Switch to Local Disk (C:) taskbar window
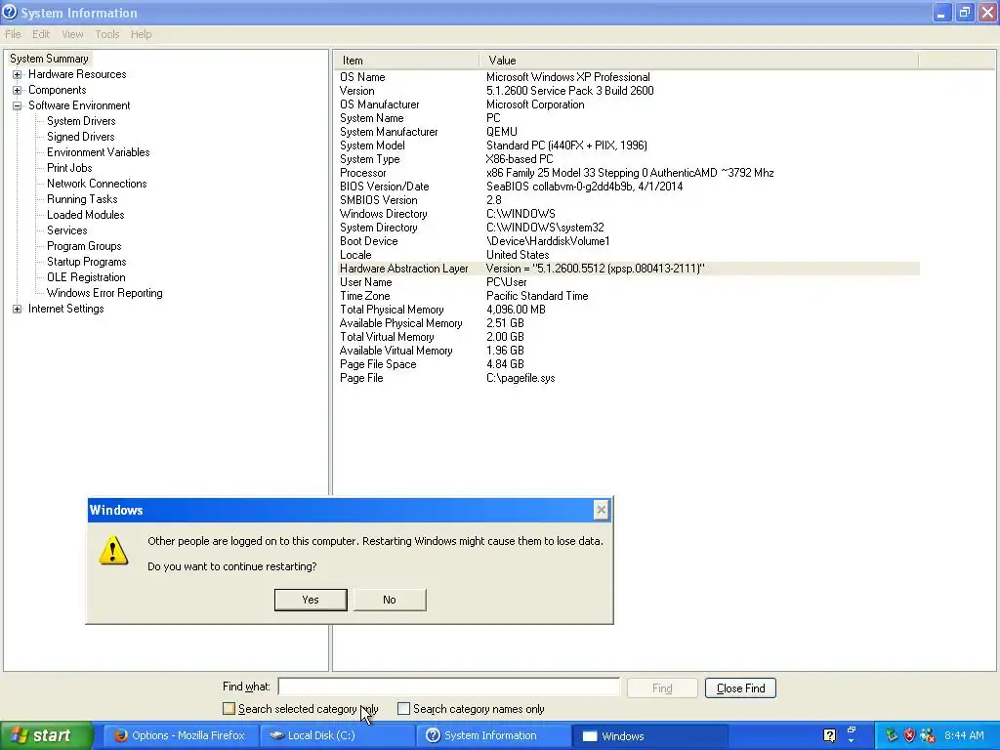Image resolution: width=1000 pixels, height=750 pixels. click(337, 735)
